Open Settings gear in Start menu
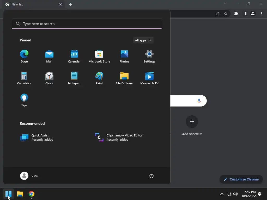The image size is (267, 200). tap(149, 56)
